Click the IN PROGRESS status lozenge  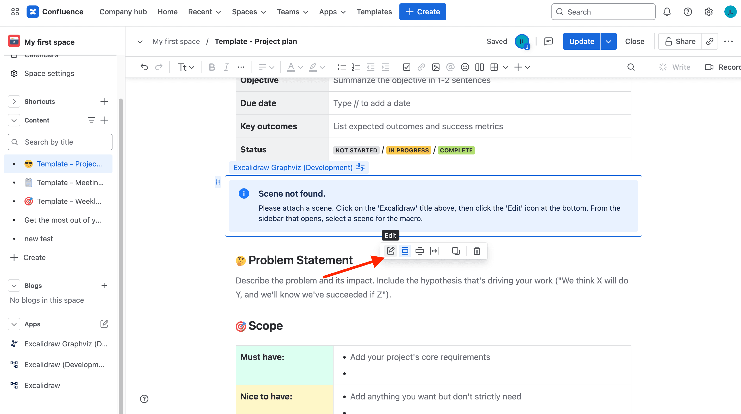[409, 150]
